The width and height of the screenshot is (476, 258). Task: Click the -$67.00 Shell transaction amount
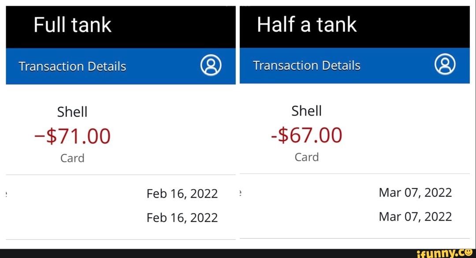(x=307, y=135)
